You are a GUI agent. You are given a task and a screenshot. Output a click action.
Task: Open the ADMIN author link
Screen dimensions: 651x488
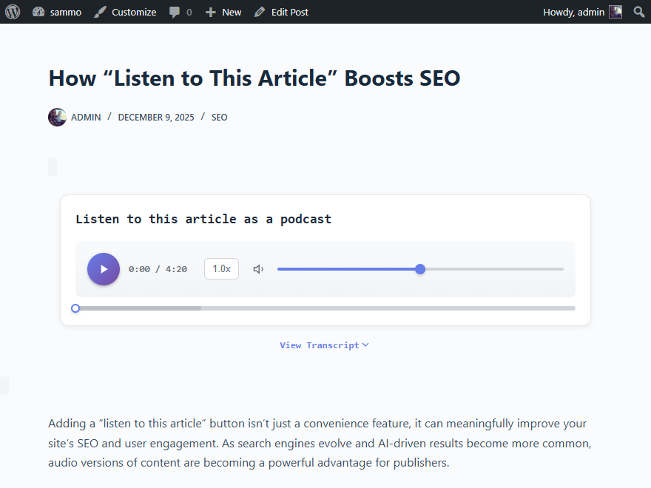click(86, 117)
